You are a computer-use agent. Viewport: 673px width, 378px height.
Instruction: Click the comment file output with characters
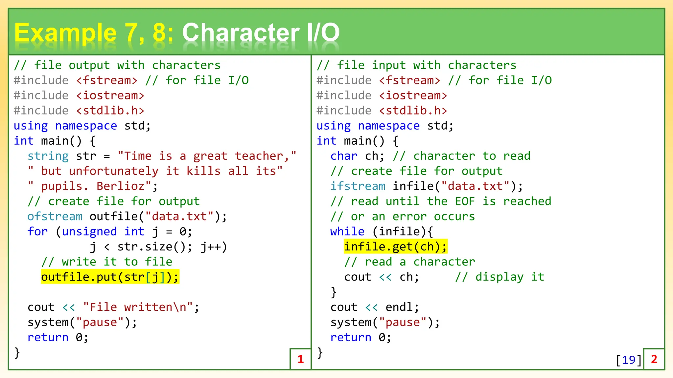pyautogui.click(x=117, y=65)
